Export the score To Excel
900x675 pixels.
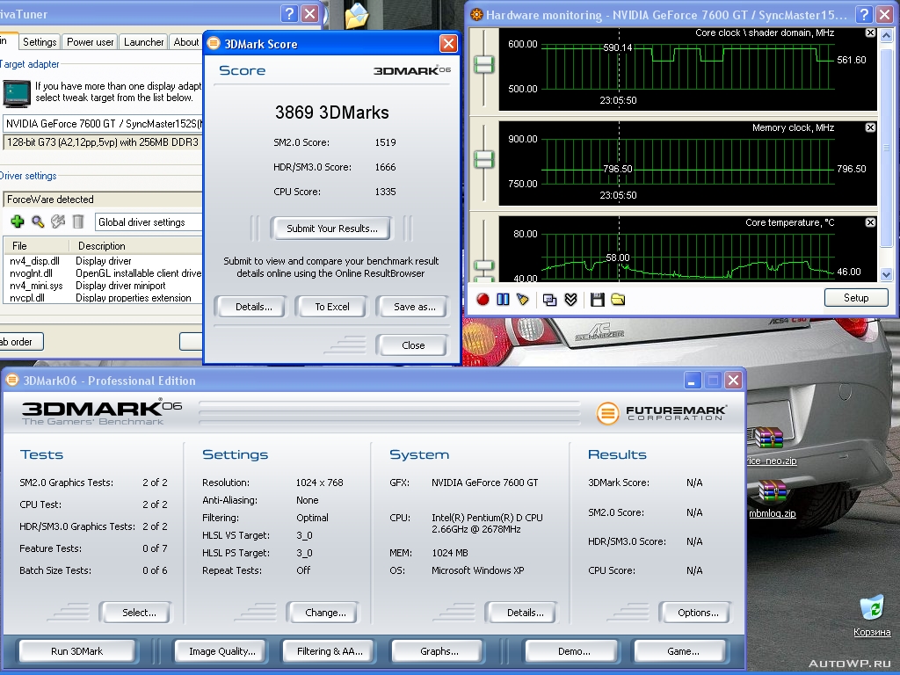pos(331,307)
